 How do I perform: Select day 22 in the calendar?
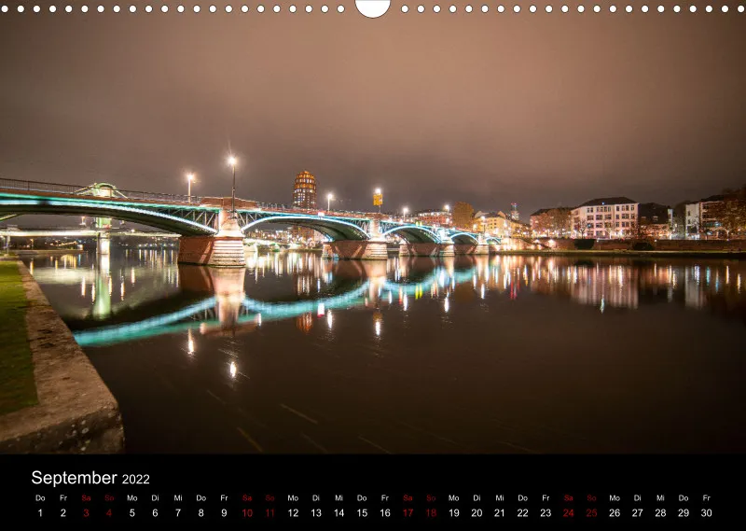click(x=522, y=513)
